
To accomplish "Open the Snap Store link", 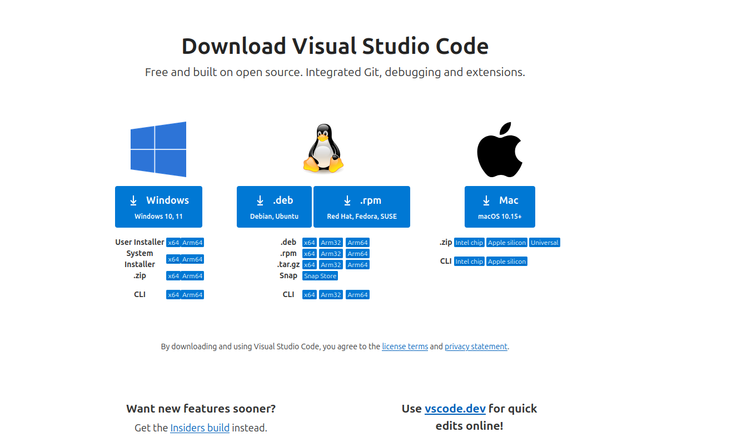I will click(320, 276).
